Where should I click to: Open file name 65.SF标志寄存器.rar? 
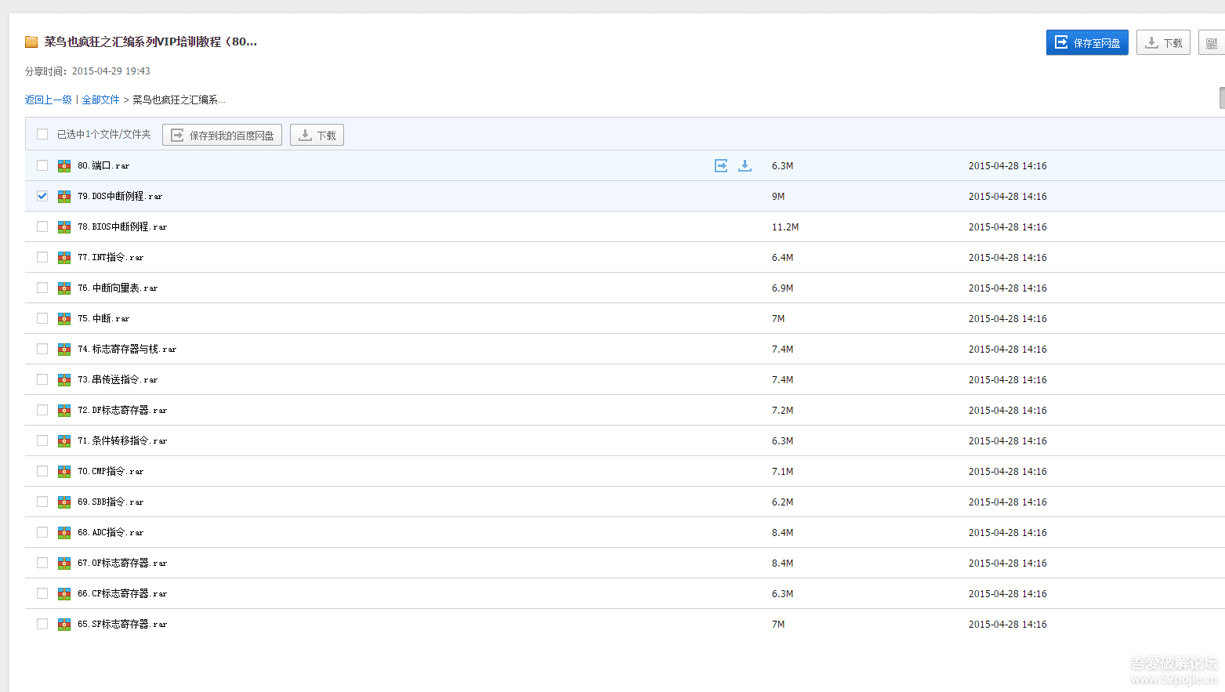pyautogui.click(x=122, y=624)
